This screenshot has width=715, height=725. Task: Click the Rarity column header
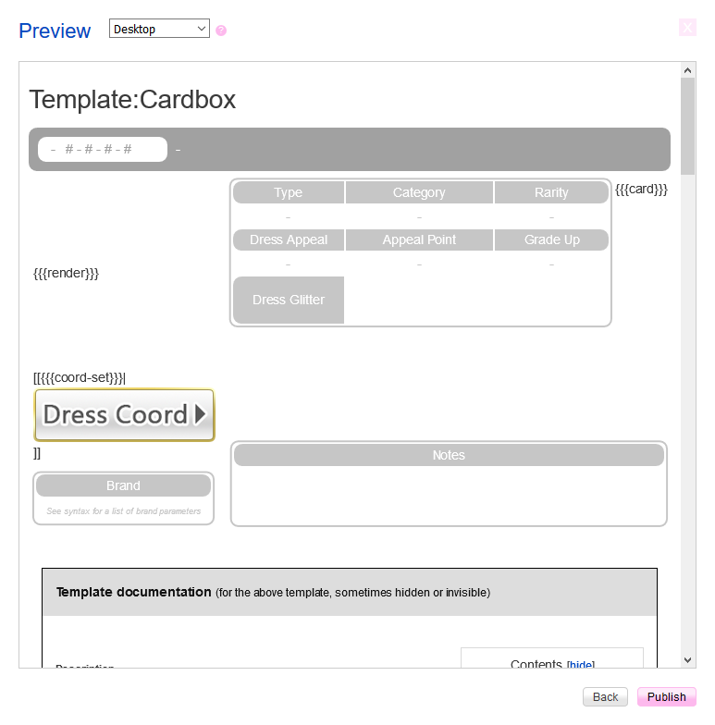pyautogui.click(x=551, y=192)
